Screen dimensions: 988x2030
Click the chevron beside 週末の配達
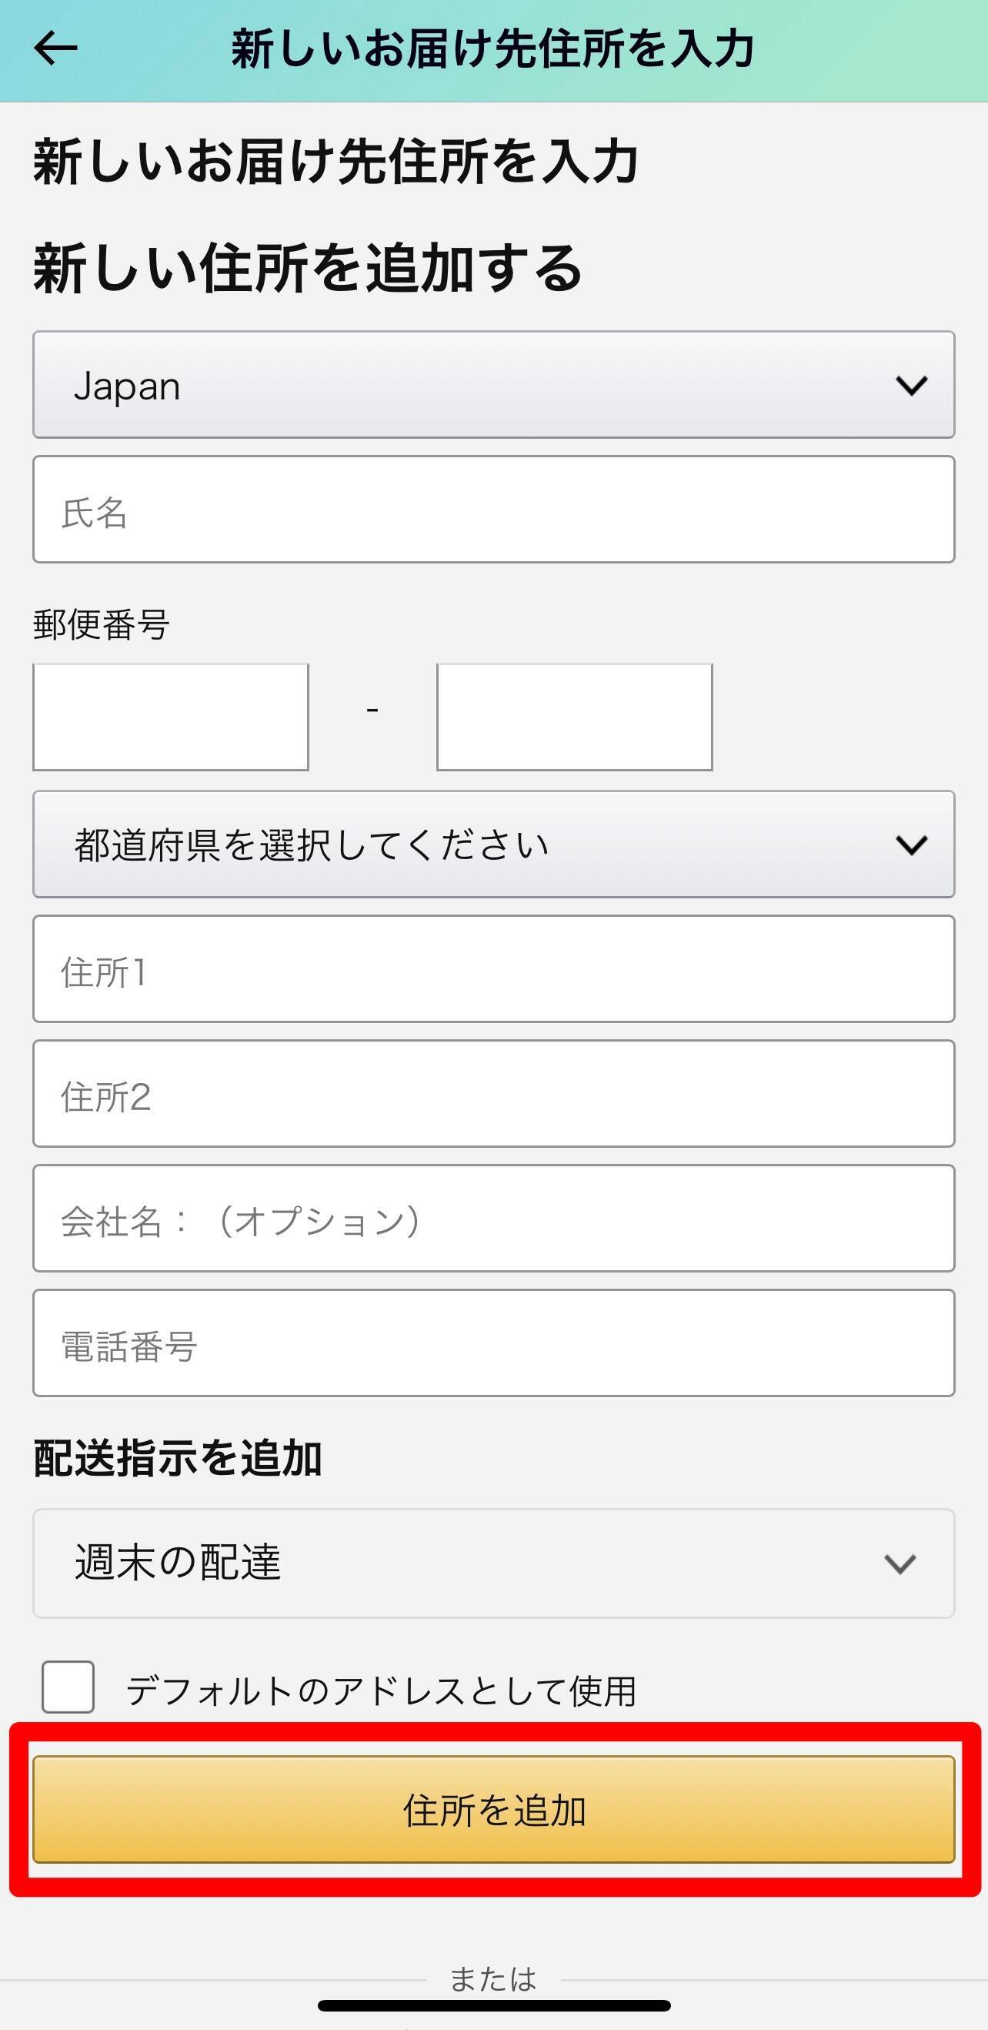click(900, 1563)
